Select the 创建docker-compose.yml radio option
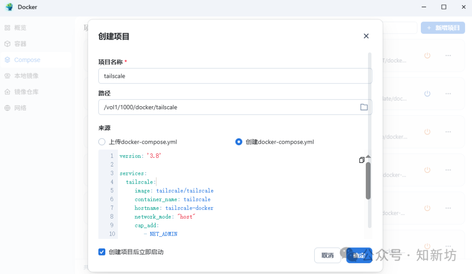472x274 pixels. tap(239, 142)
